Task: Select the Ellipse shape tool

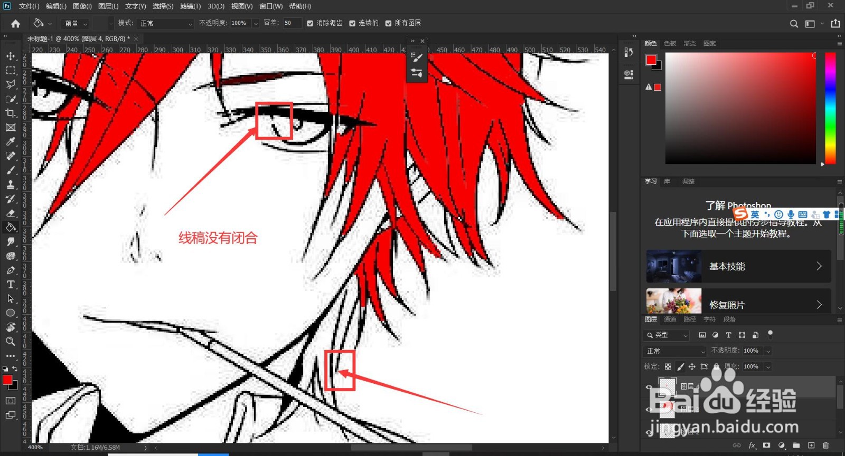Action: 11,313
